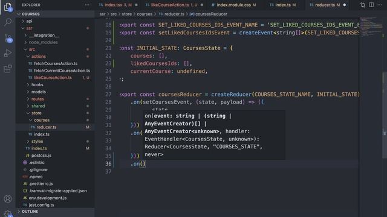Screen dimensions: 387x217
Task: Switch to the likeCourseAction.ts tab
Action: click(x=174, y=5)
